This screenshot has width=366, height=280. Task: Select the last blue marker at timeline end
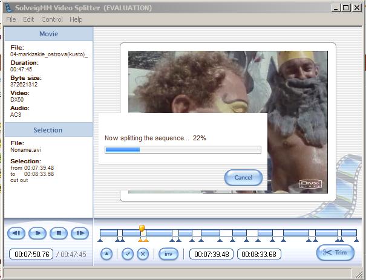[356, 240]
